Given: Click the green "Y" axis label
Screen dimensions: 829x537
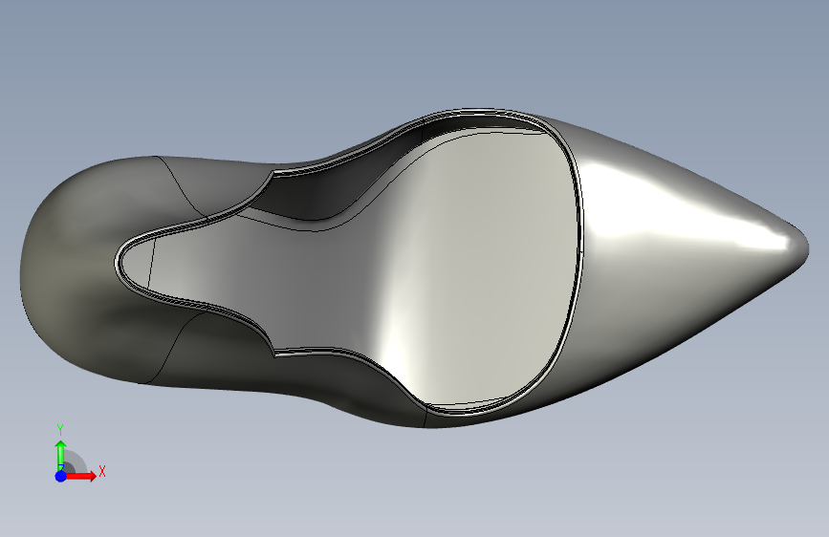Looking at the screenshot, I should [60, 430].
